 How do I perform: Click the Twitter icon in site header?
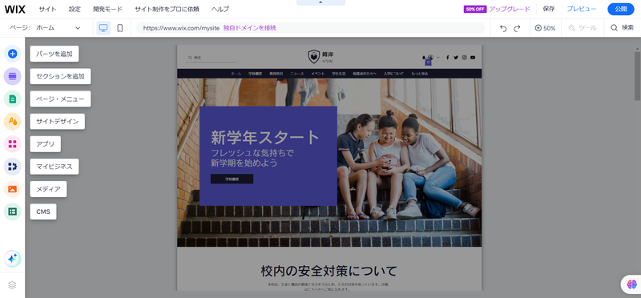[456, 58]
